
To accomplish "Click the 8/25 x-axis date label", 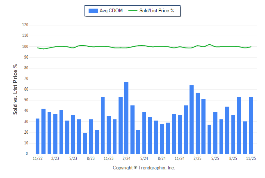I will click(x=233, y=158).
